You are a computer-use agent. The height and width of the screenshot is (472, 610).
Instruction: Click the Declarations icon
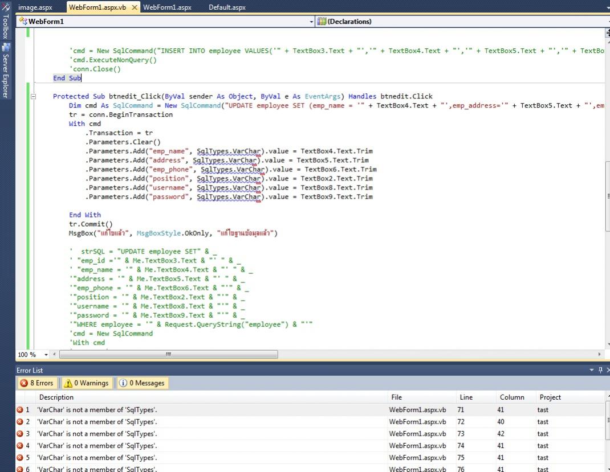tap(322, 22)
